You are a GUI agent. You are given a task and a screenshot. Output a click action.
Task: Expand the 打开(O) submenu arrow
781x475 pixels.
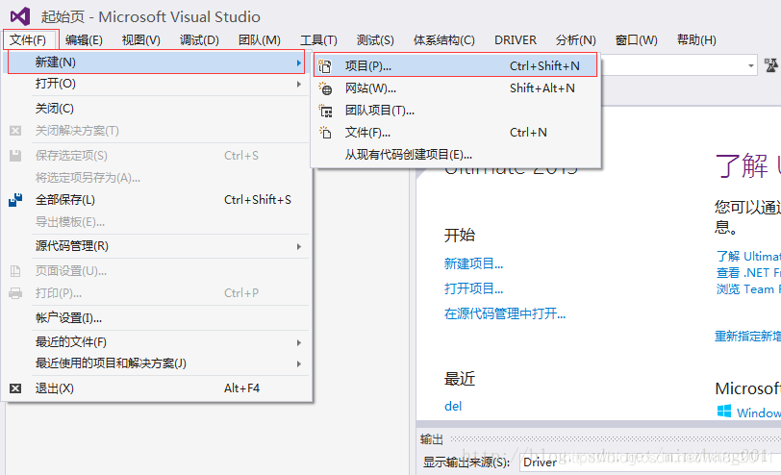(299, 85)
